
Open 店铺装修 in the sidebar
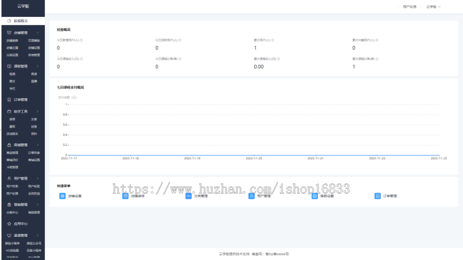12,41
